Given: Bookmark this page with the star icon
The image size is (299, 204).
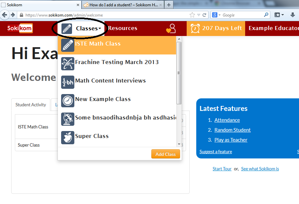Looking at the screenshot, I should pos(192,15).
